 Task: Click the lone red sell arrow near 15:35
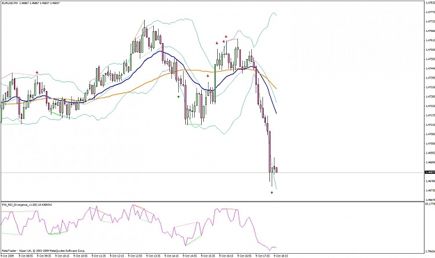208,76
